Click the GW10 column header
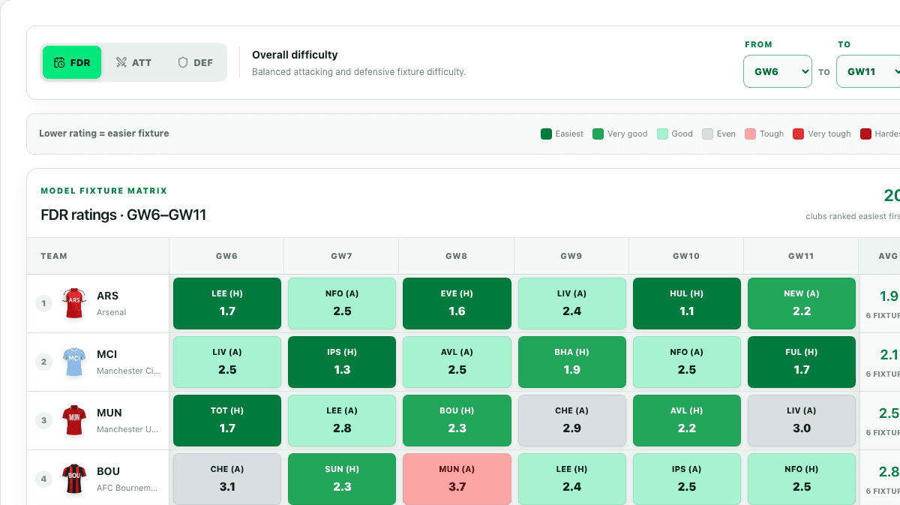 point(686,256)
